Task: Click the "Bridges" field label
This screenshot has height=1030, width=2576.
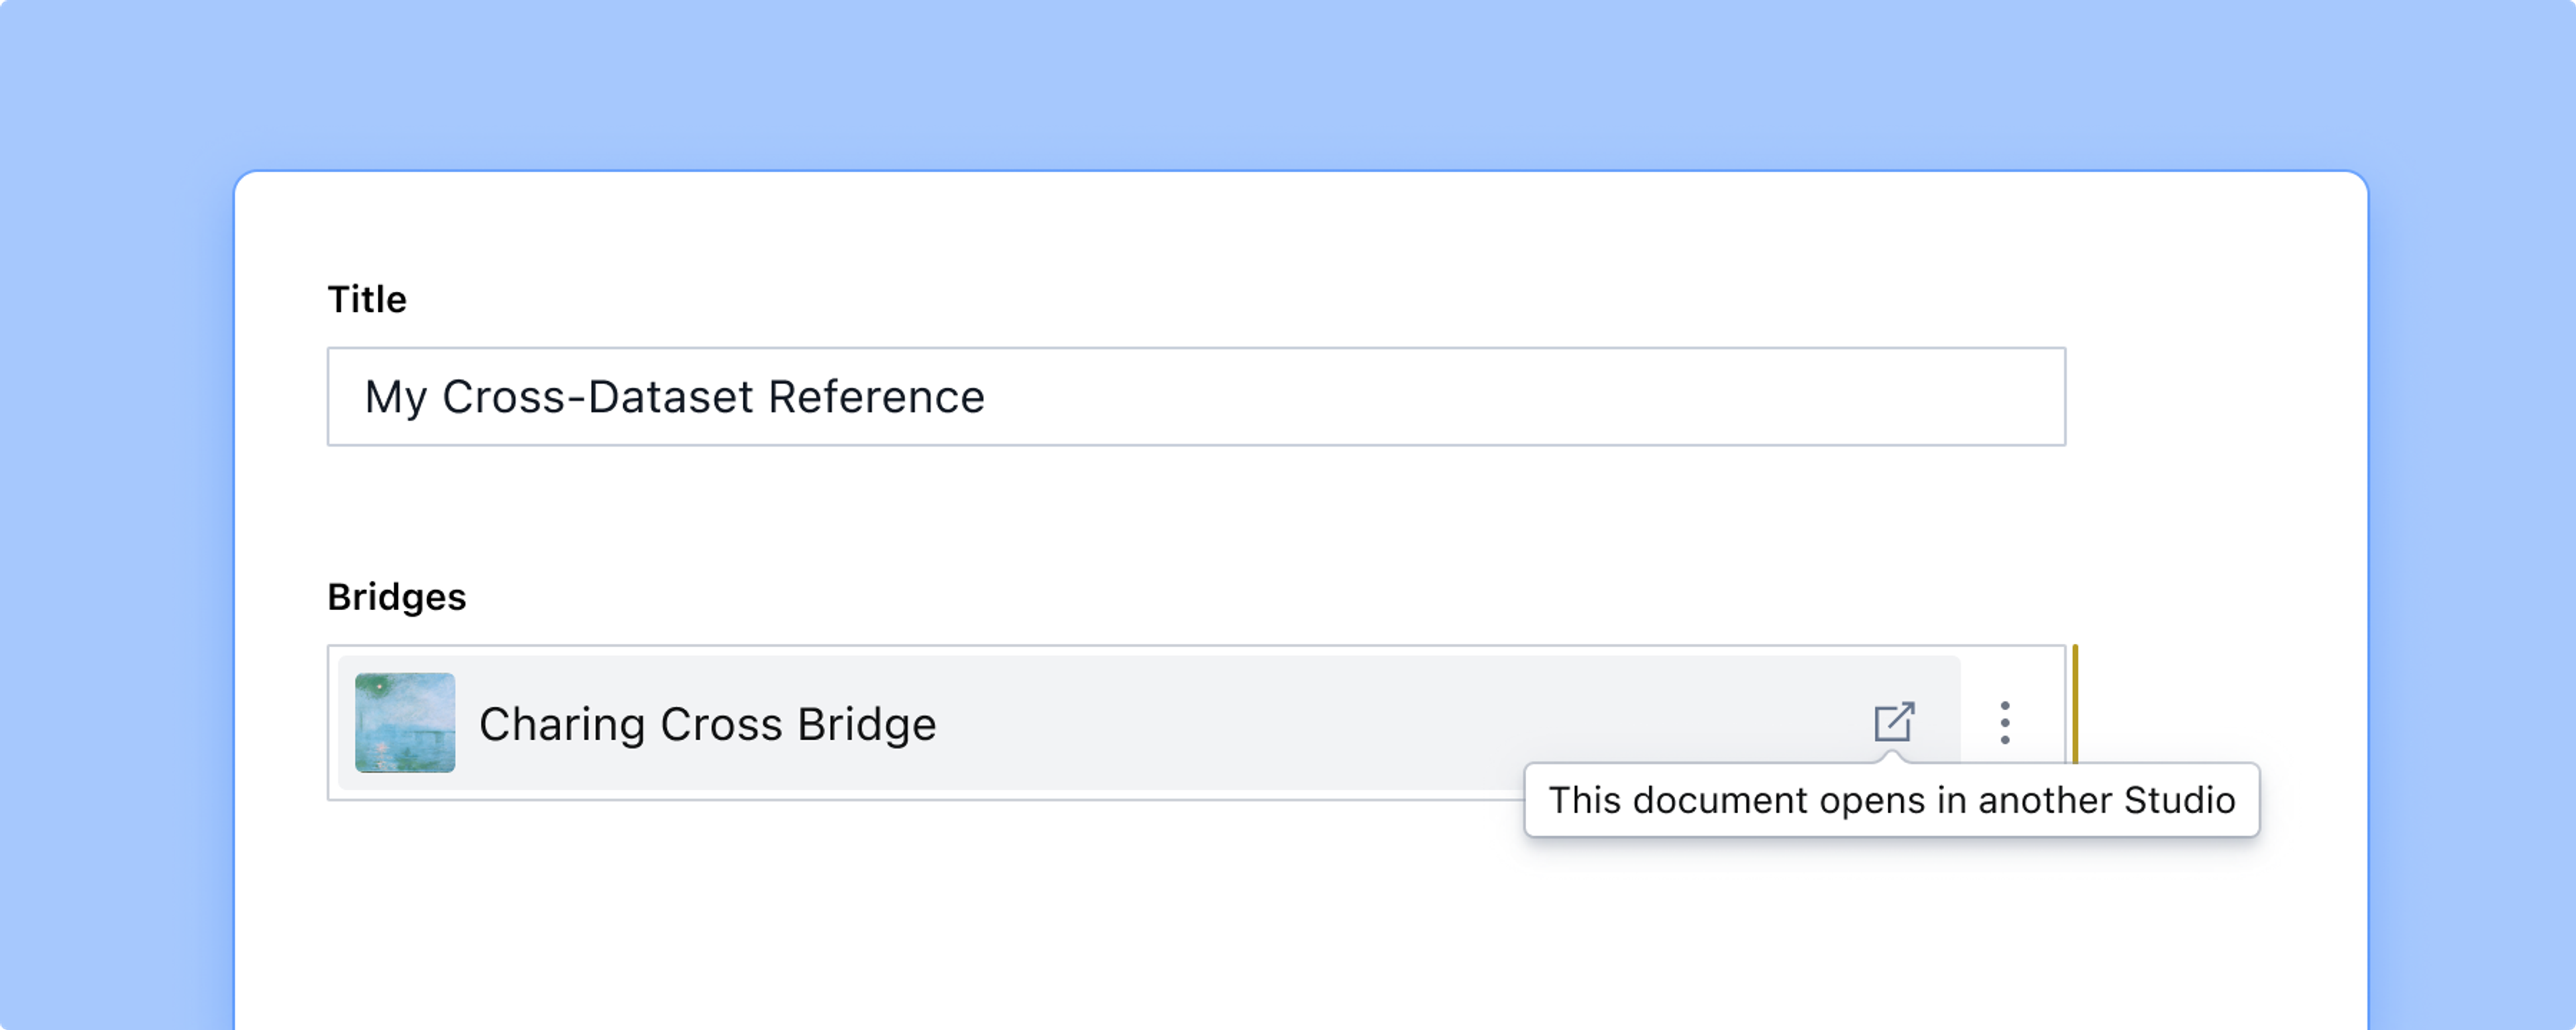Action: tap(397, 597)
